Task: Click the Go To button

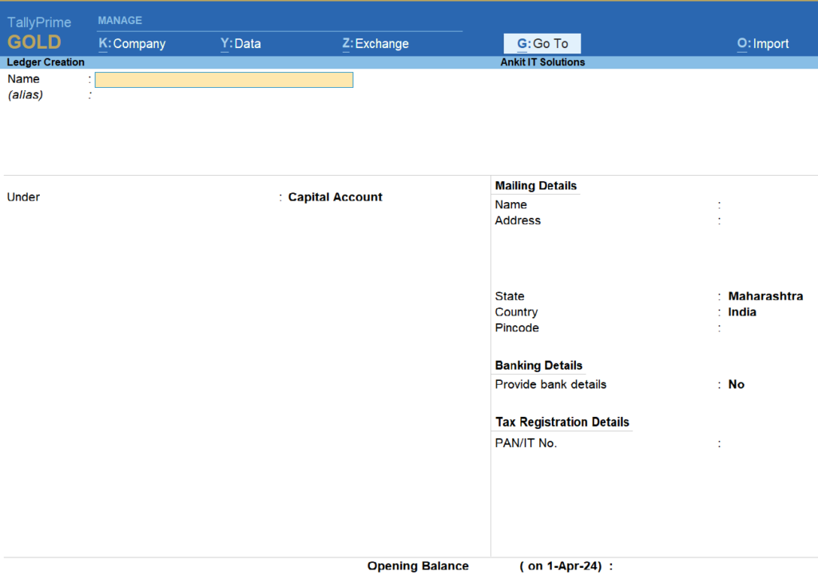Action: (x=542, y=43)
